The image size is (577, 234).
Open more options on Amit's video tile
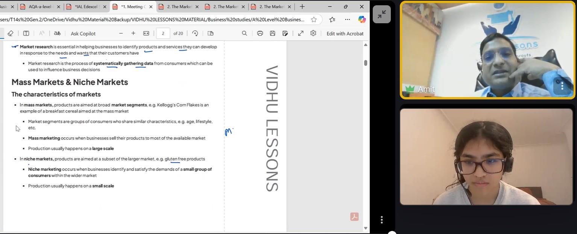pos(562,86)
